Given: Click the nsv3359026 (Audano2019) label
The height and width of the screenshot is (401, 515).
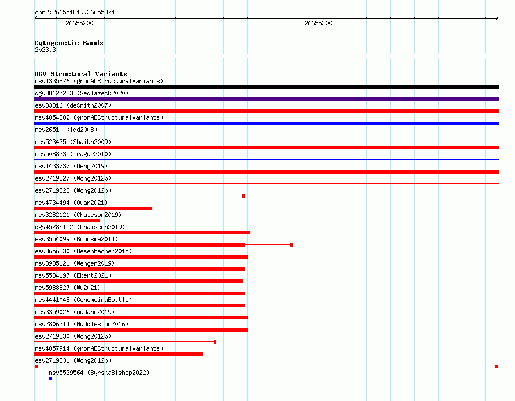Looking at the screenshot, I should pos(75,312).
